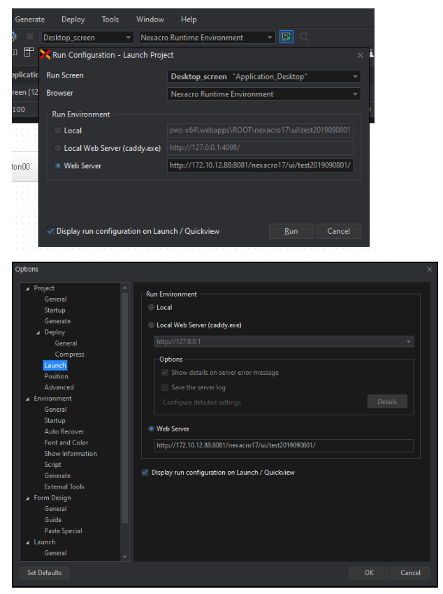
Task: Select Local Web Server (caddy.exe) in Options
Action: point(151,325)
